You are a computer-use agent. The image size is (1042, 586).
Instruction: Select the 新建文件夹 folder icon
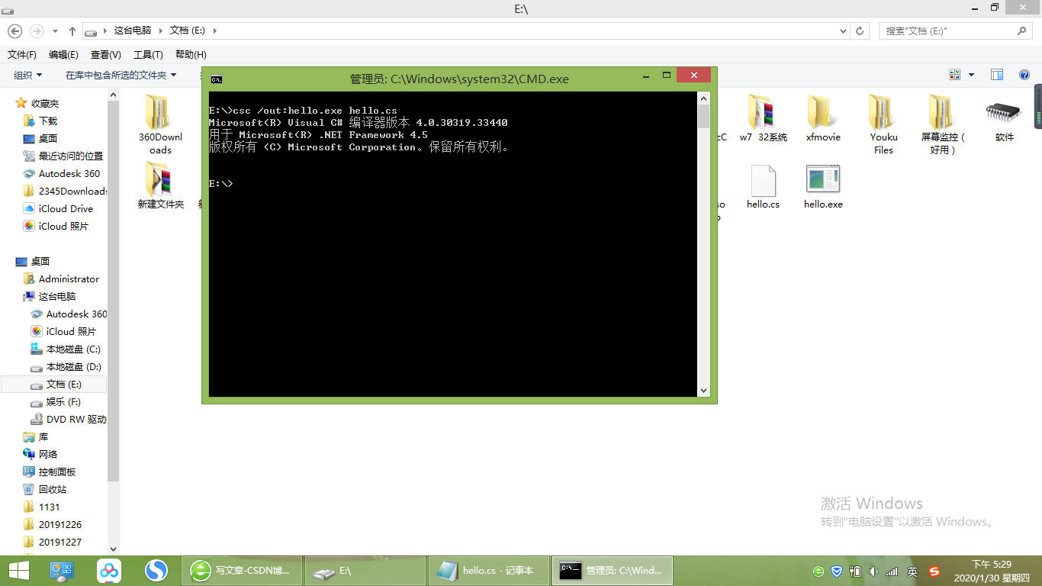pyautogui.click(x=159, y=179)
